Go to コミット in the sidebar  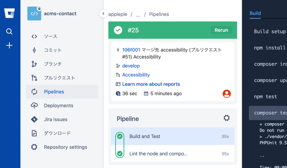pos(52,50)
